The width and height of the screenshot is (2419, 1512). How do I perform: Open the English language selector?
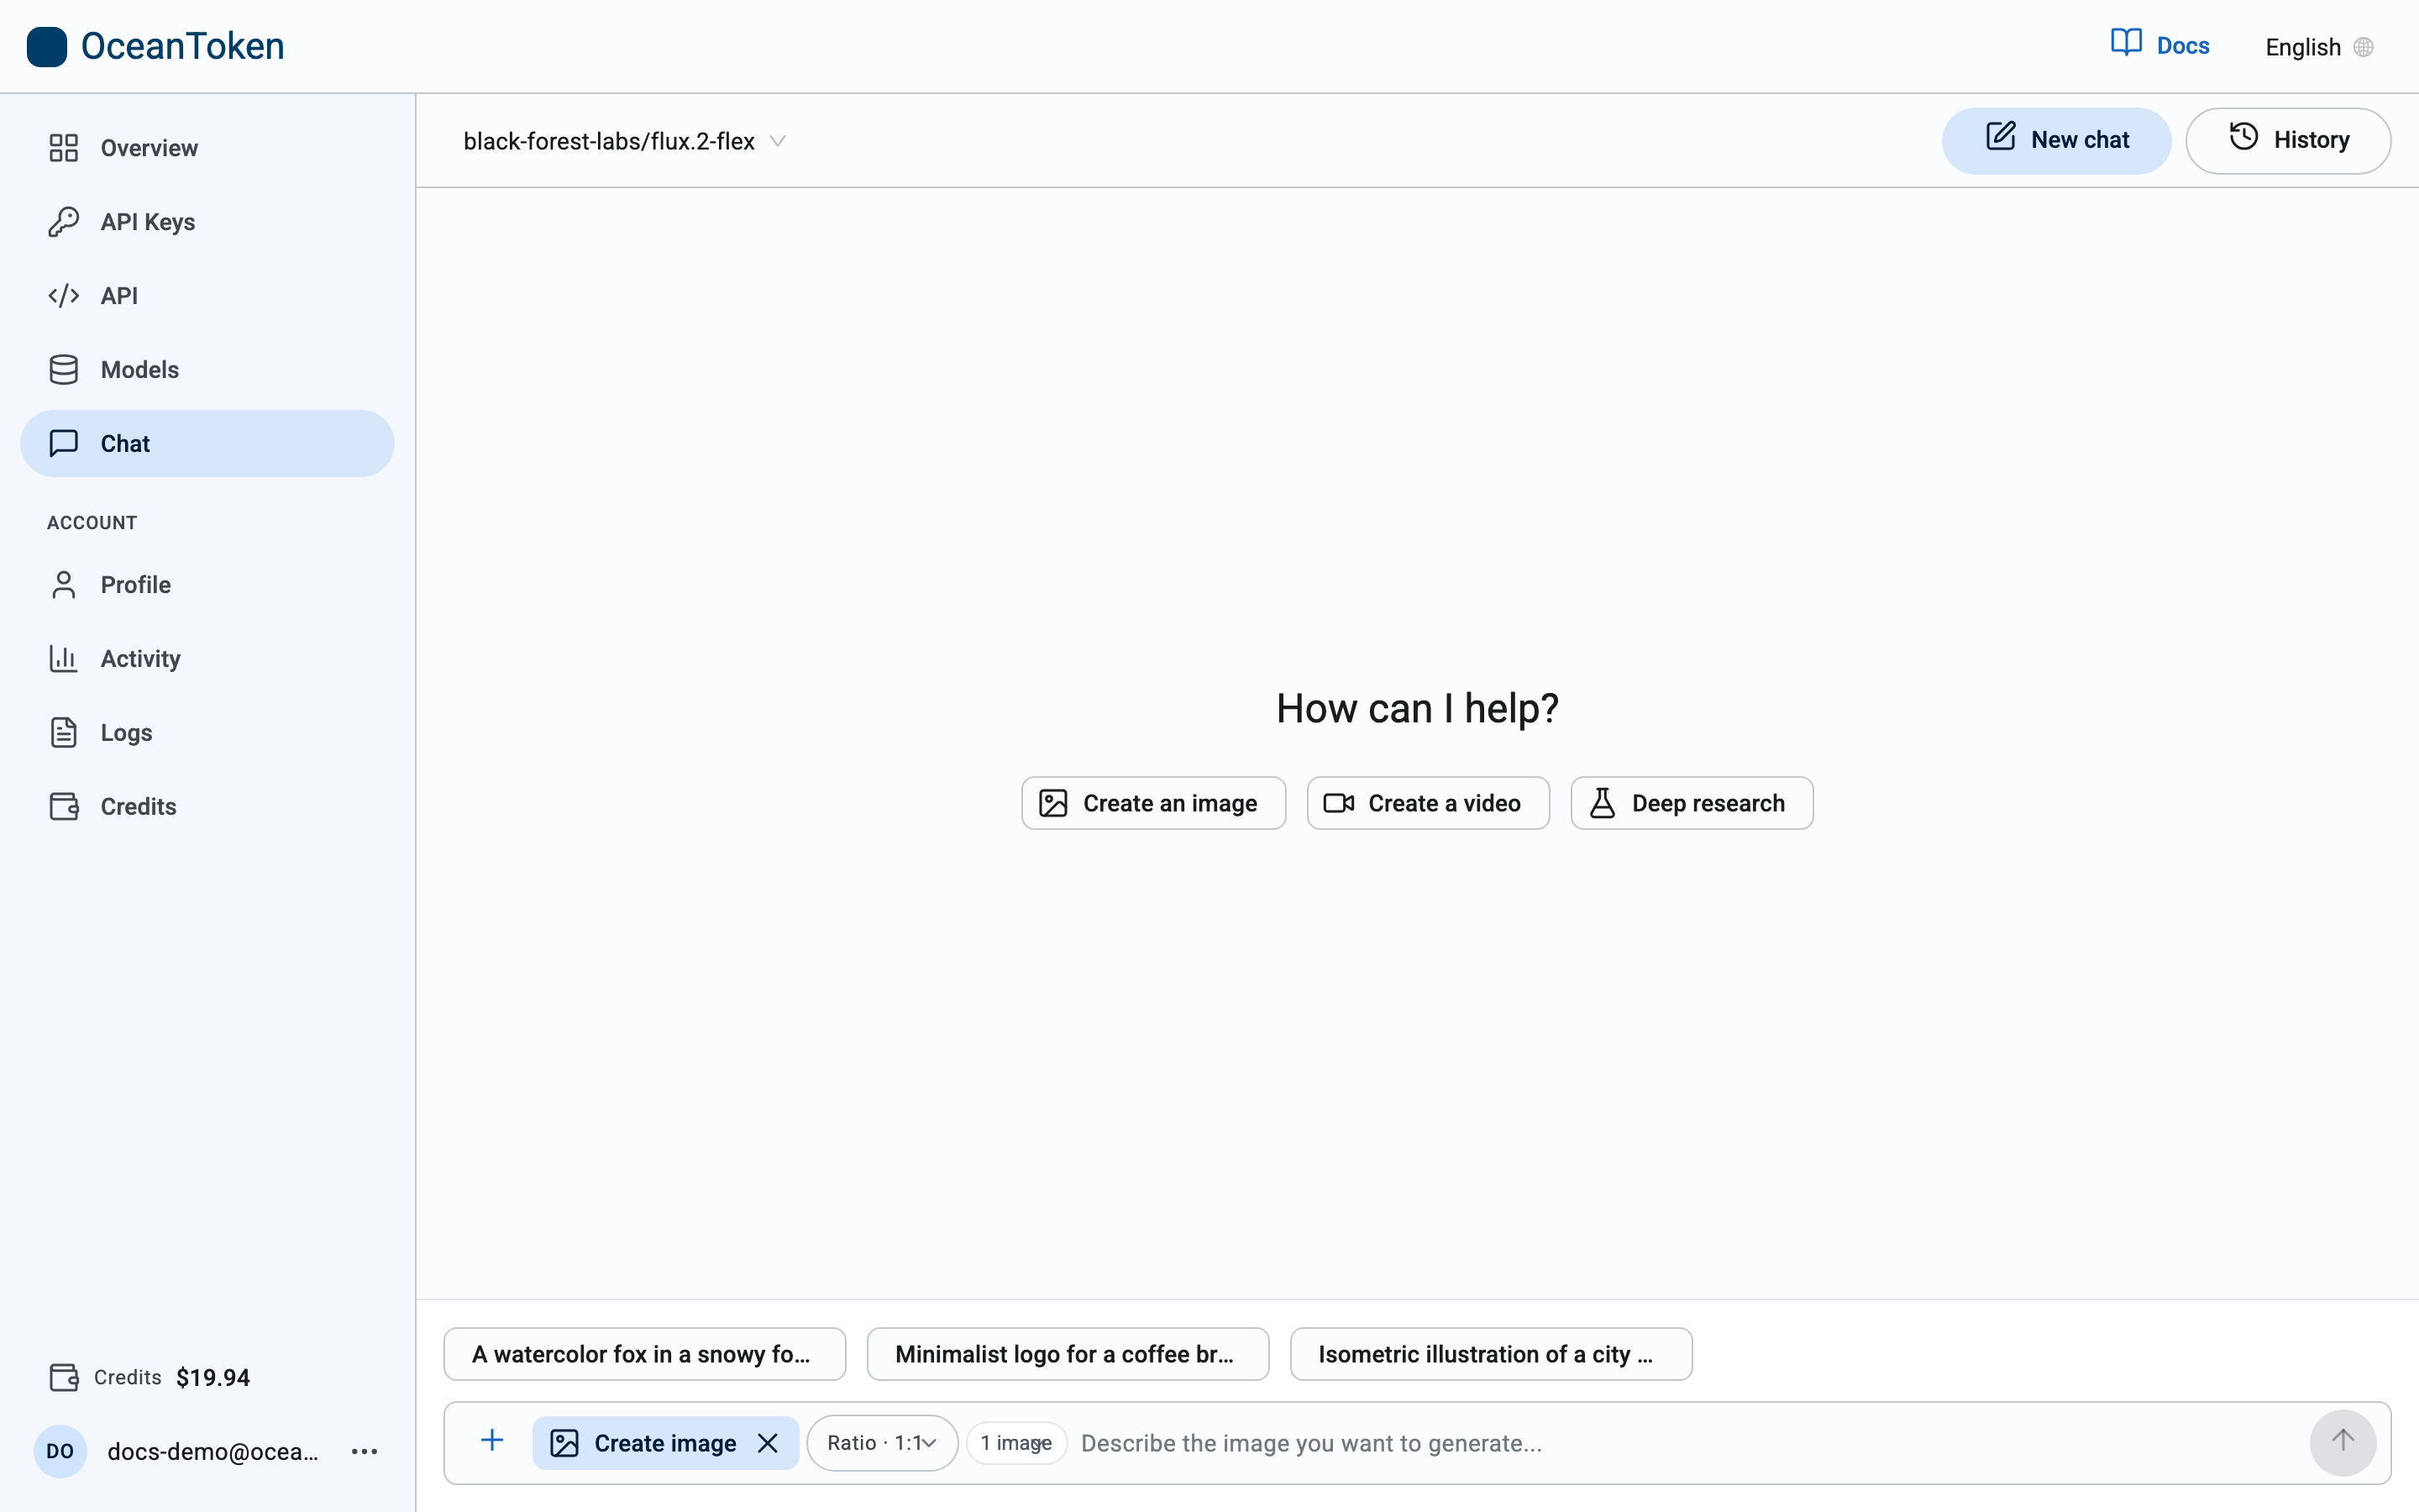pyautogui.click(x=2319, y=47)
